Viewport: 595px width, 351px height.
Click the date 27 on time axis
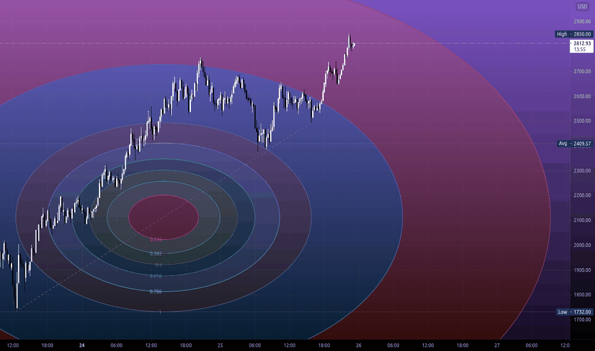(497, 345)
